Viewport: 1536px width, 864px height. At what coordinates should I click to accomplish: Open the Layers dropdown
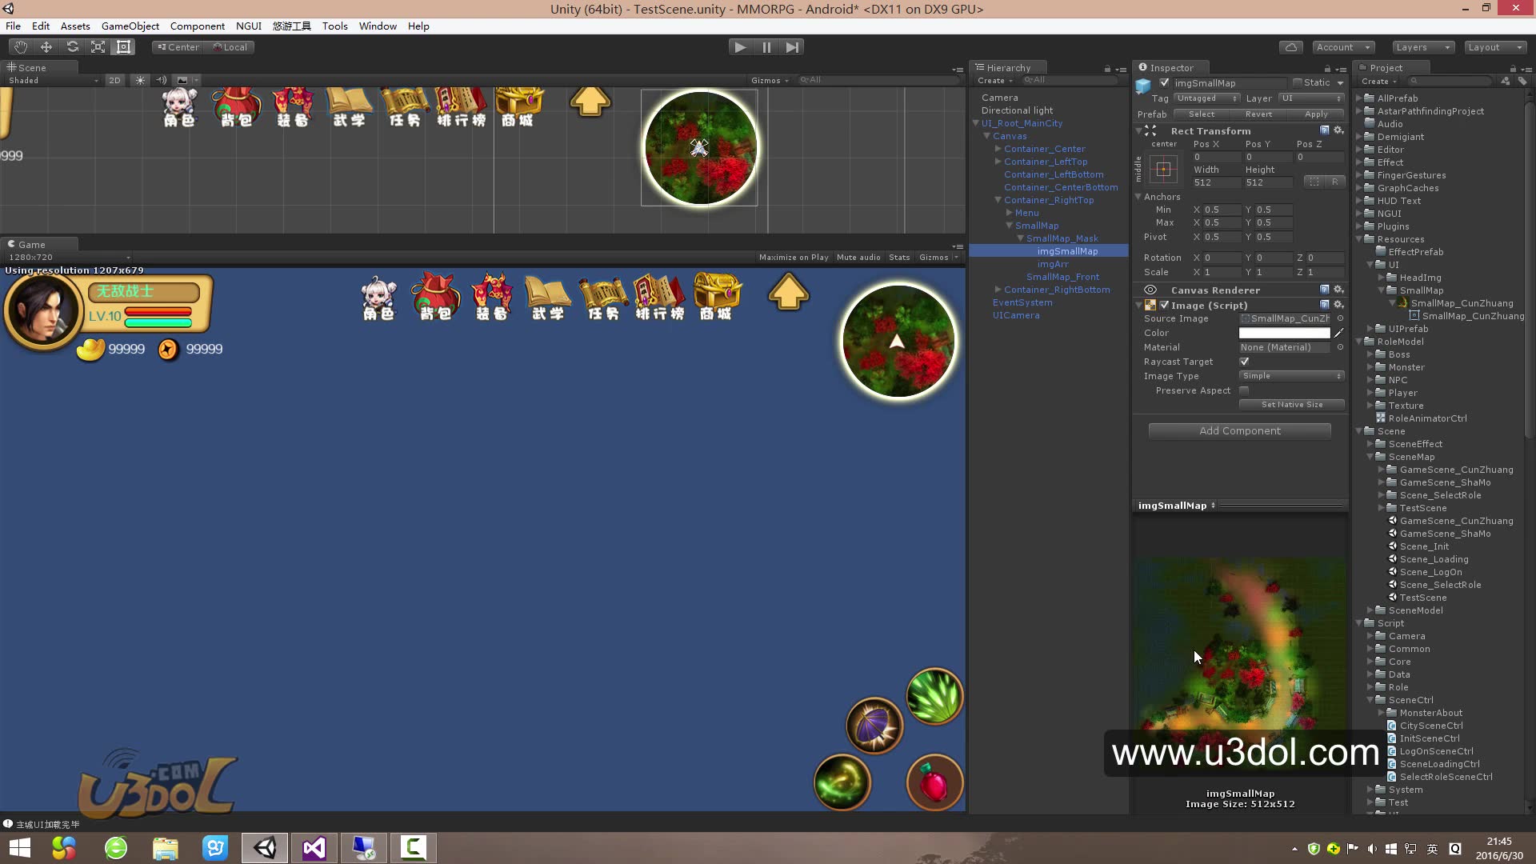[x=1422, y=47]
